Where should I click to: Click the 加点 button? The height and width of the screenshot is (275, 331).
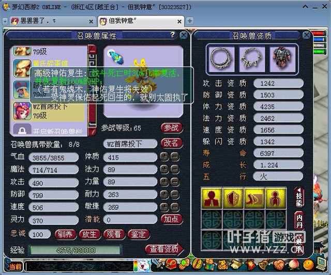coord(171,219)
